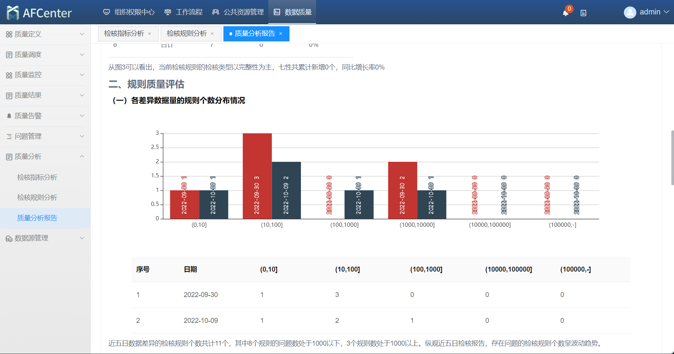Open the admin user dropdown arrow
This screenshot has width=674, height=354.
(x=666, y=12)
